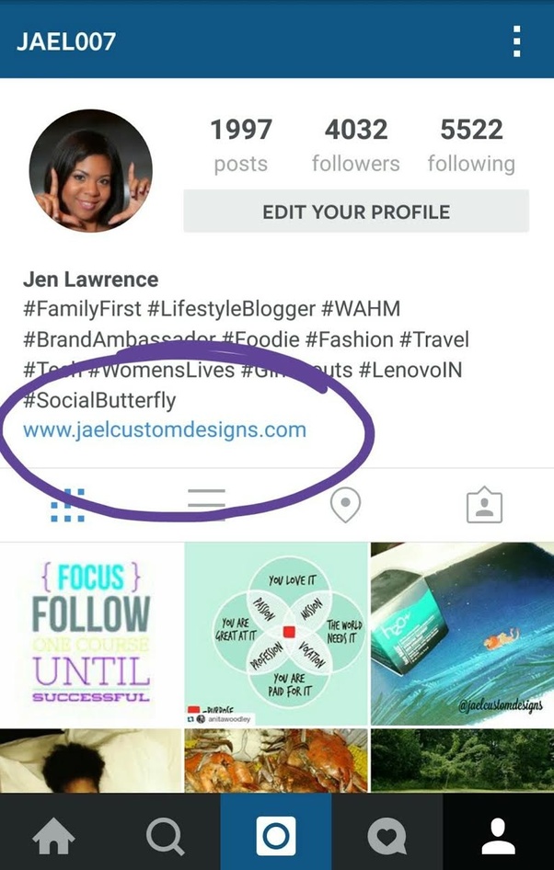The width and height of the screenshot is (554, 870).
Task: Open the photo map location tab
Action: [345, 506]
